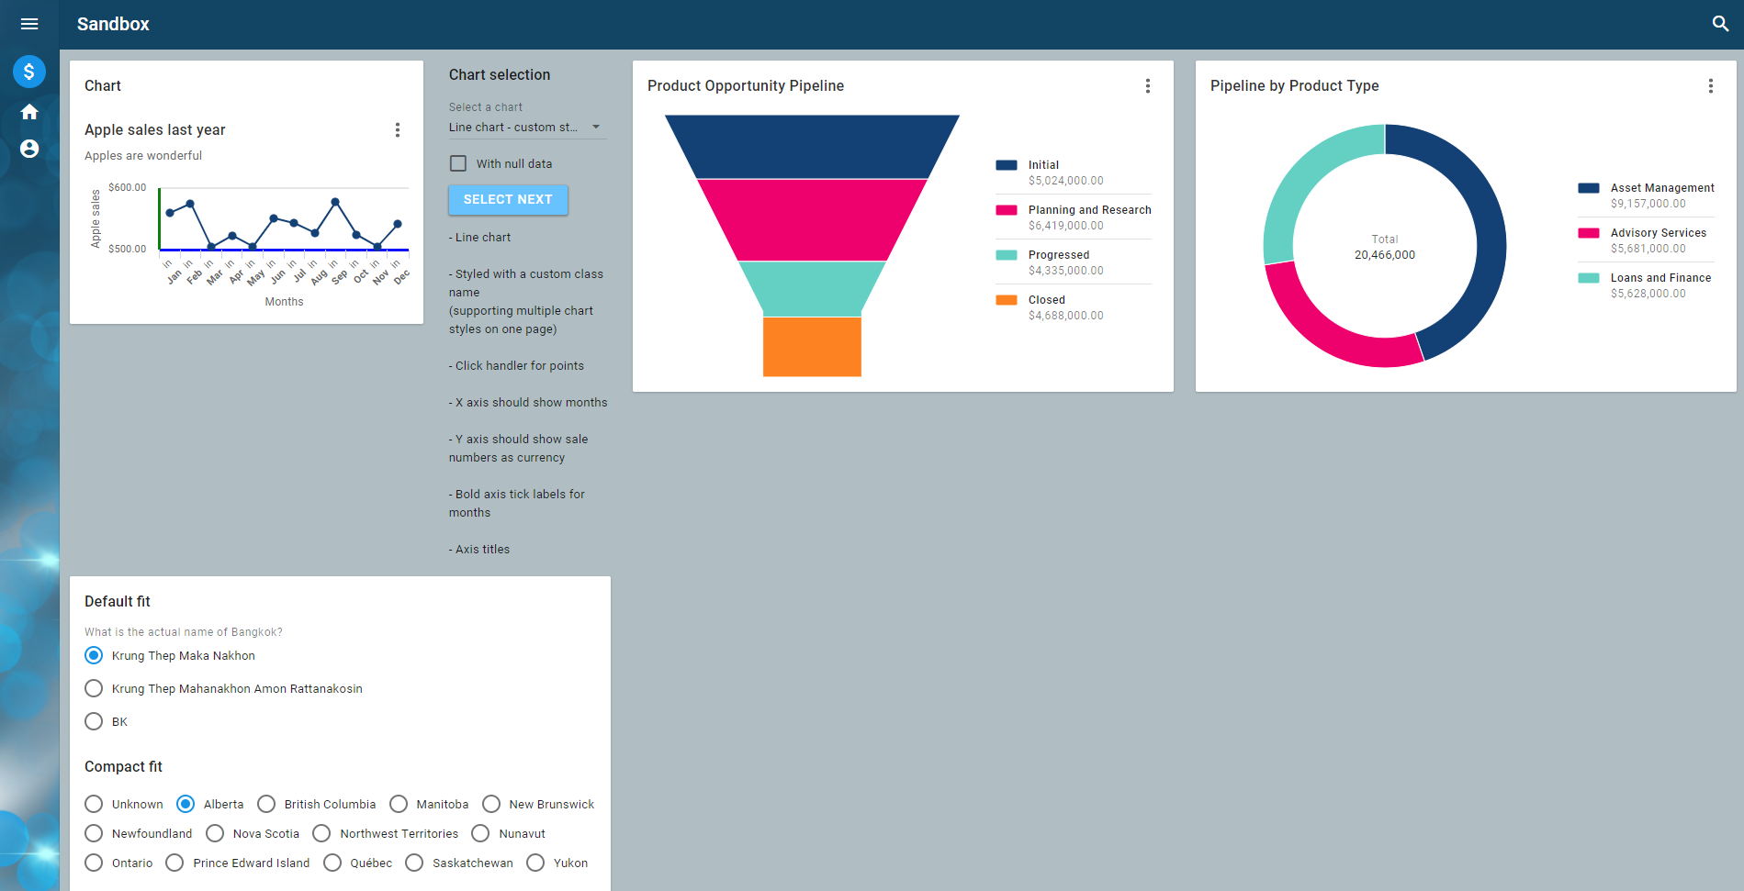Select Saskatchewan province option

click(414, 863)
